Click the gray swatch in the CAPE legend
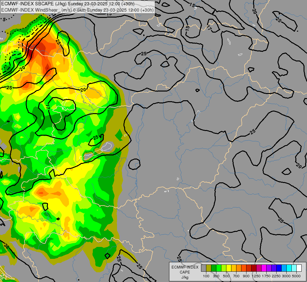 [x=204, y=268]
